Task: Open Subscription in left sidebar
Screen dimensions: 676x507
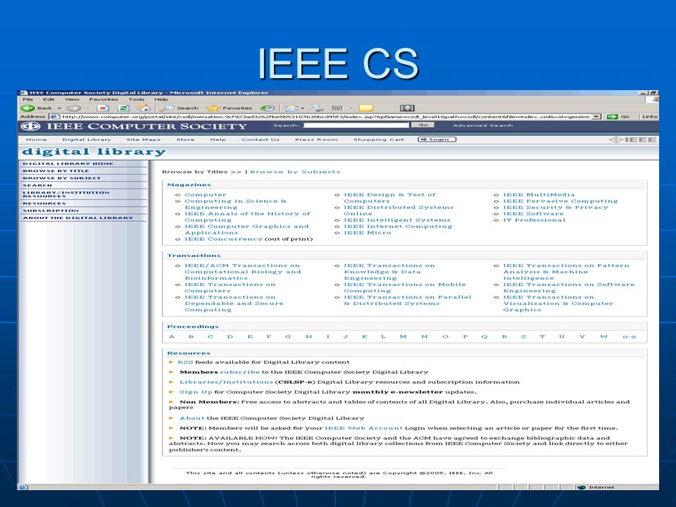Action: click(51, 211)
